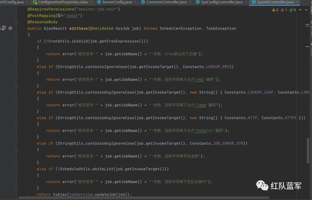Collapse the block under the whiteList check
The height and width of the screenshot is (200, 312).
[x=17, y=176]
